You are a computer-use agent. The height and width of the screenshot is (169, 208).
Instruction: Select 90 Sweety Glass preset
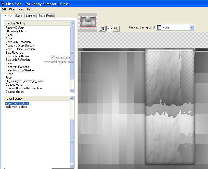(16, 31)
